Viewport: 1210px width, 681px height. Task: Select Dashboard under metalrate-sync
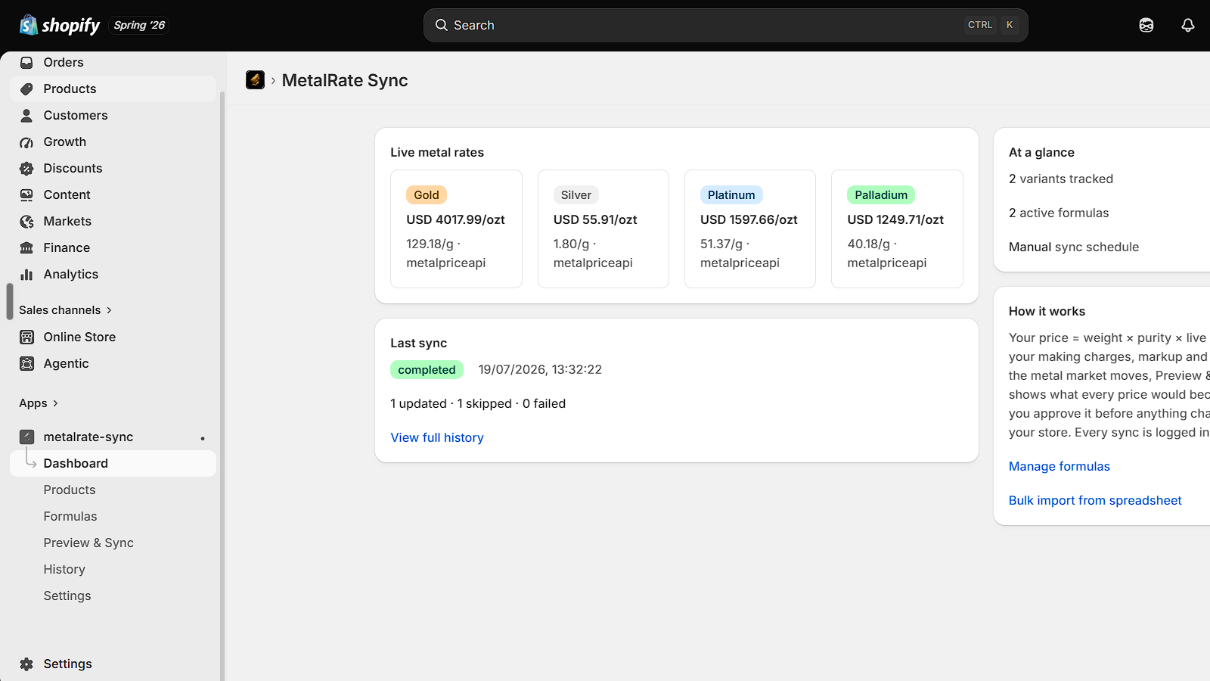113,464
